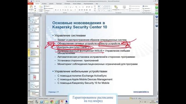186x104 pixels.
Task: Click the Найти find button
Action: click(145, 6)
